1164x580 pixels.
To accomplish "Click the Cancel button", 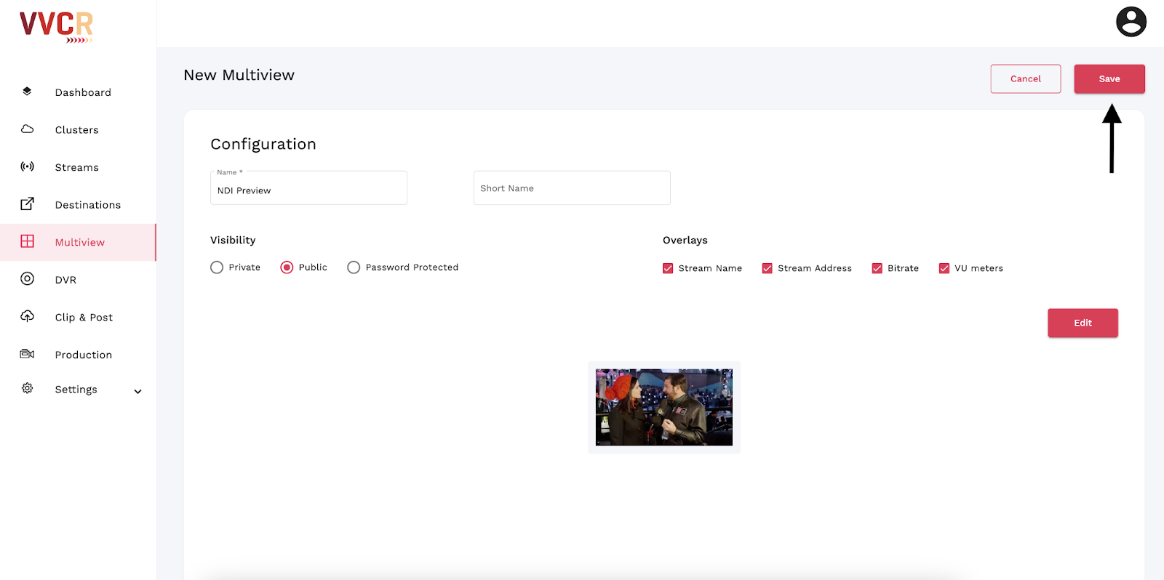I will 1026,78.
